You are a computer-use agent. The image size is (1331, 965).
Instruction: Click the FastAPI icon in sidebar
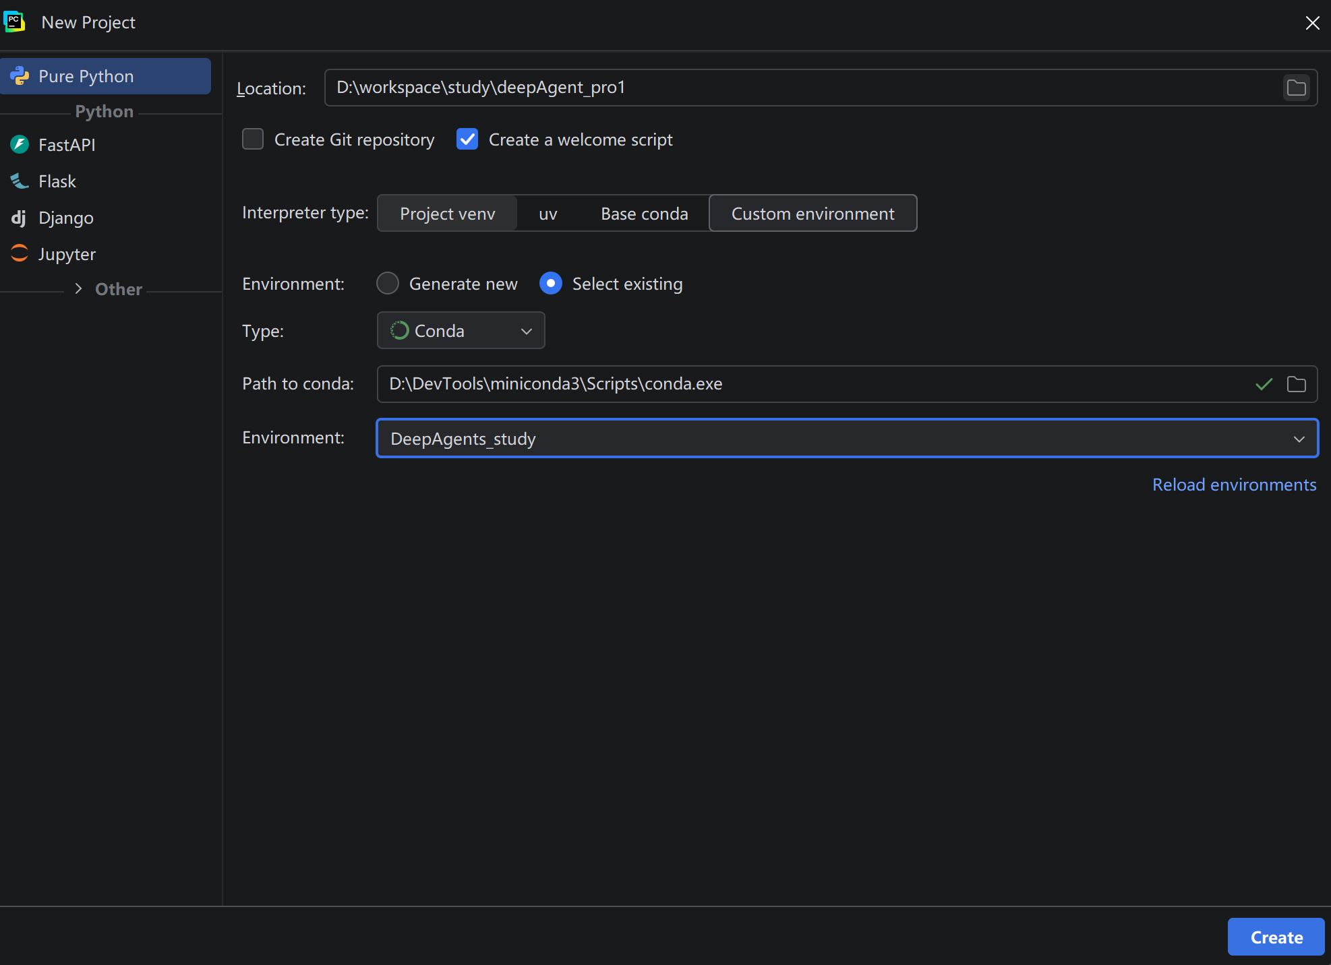(20, 144)
